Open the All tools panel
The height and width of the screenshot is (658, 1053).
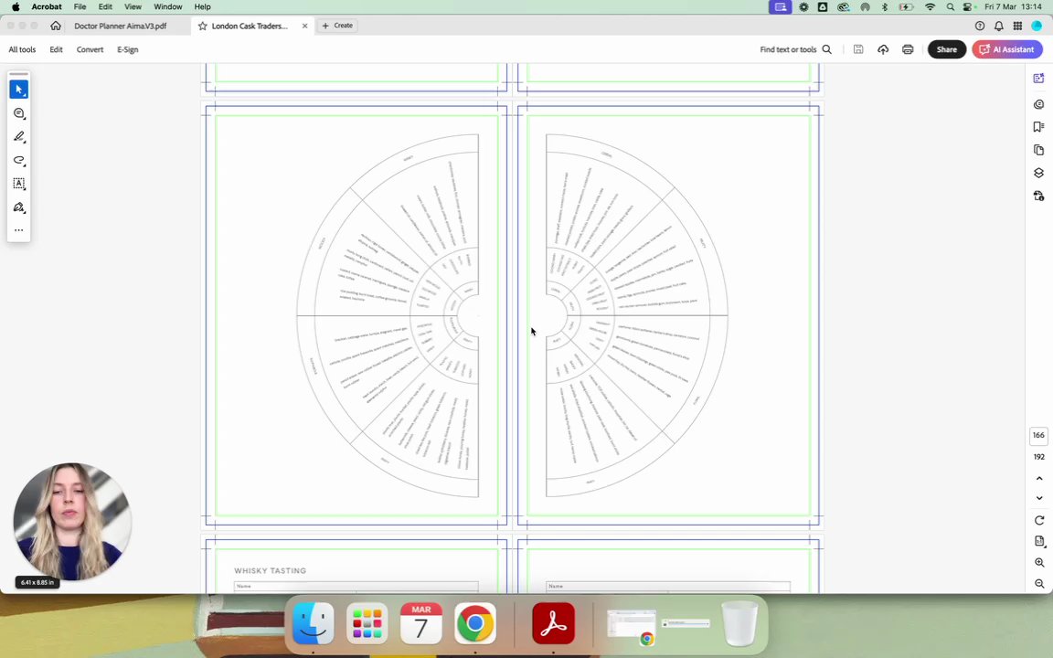click(x=22, y=49)
